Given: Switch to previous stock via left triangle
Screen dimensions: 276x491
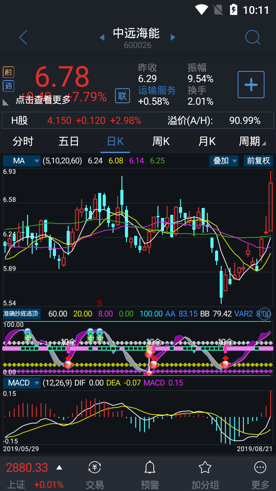Looking at the screenshot, I should [102, 38].
